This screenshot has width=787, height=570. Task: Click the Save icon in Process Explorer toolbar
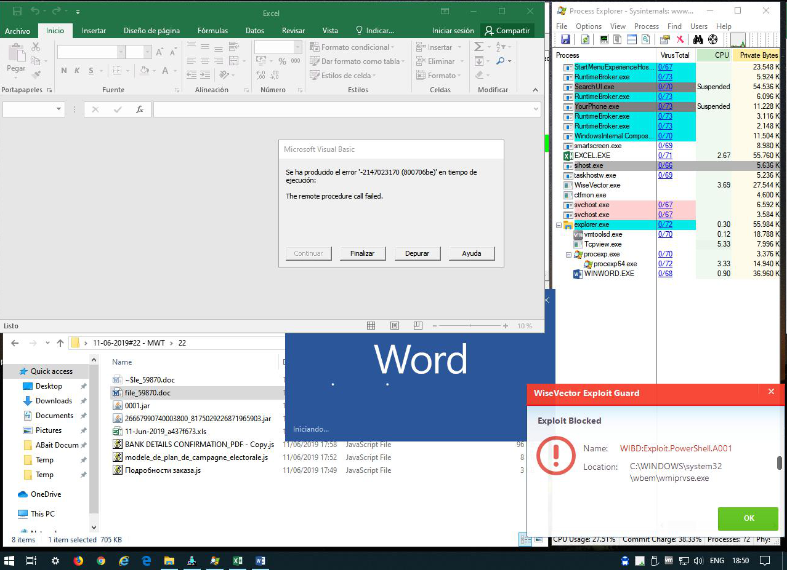(565, 40)
